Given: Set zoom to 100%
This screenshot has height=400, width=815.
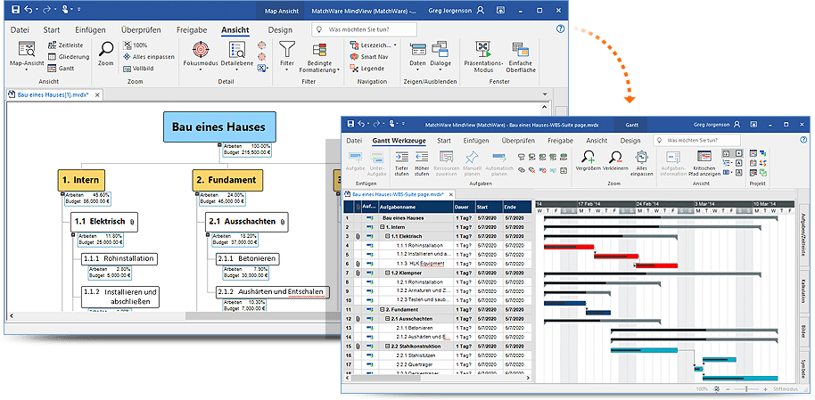Looking at the screenshot, I should tap(136, 45).
